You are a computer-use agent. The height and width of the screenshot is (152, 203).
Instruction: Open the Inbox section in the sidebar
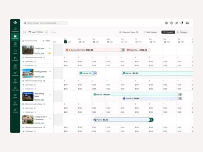tap(15, 44)
